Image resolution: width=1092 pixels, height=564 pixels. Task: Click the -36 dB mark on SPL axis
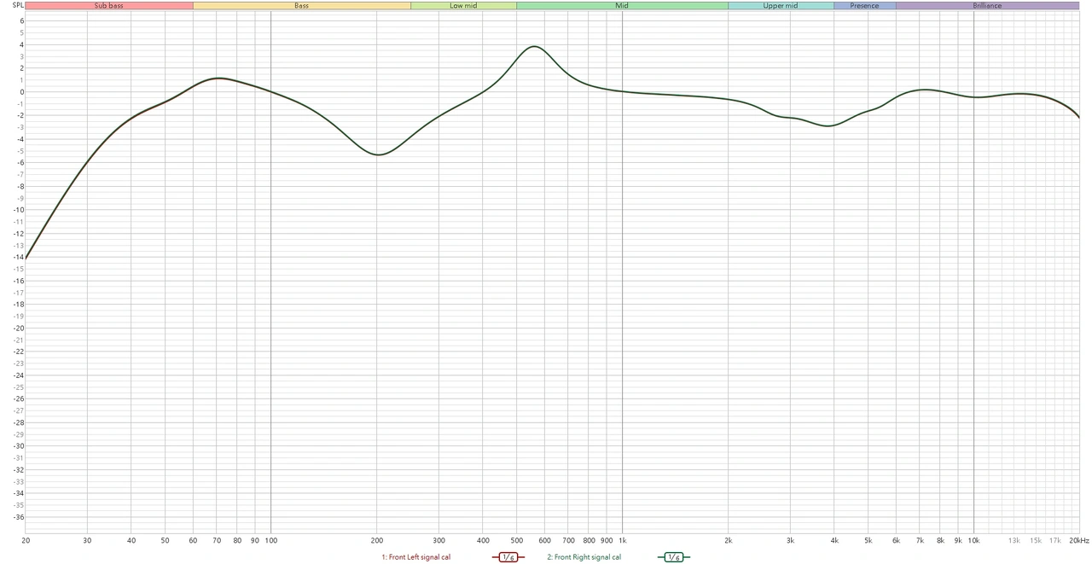(18, 516)
